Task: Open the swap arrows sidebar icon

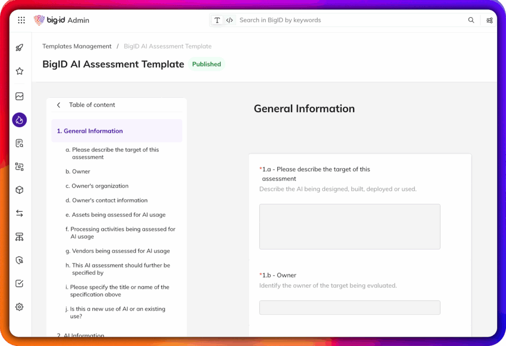Action: tap(20, 214)
